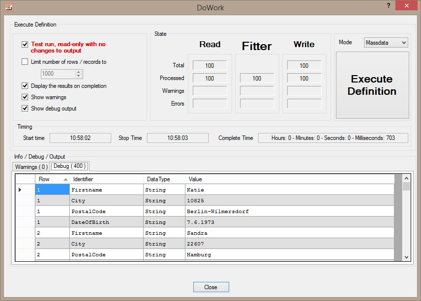Select the row header with current-row arrow
The height and width of the screenshot is (301, 421).
point(25,190)
